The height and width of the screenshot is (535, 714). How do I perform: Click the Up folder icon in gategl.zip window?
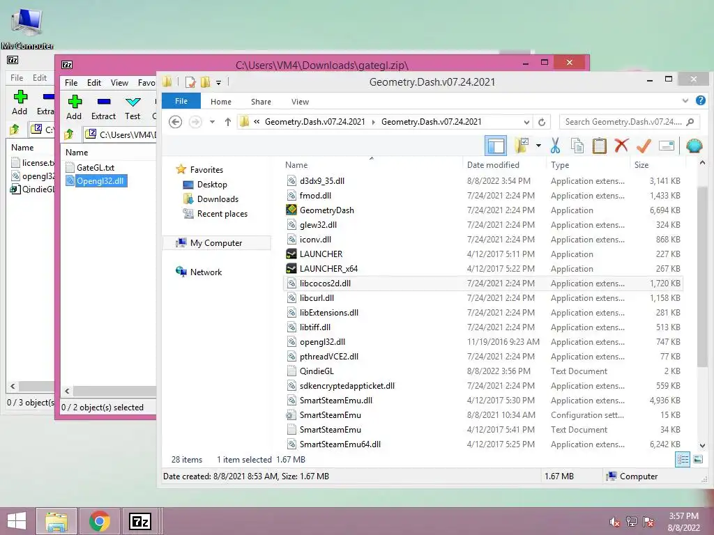(69, 134)
